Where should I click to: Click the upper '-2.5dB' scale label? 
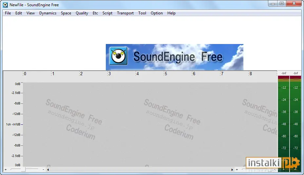tap(16, 93)
